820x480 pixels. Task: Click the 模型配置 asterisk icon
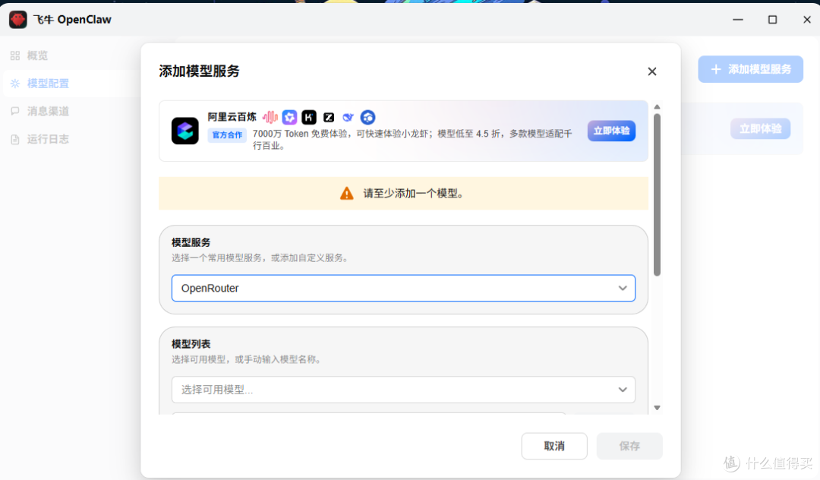pyautogui.click(x=15, y=83)
